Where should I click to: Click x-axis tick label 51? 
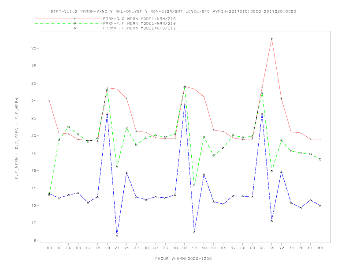(x=214, y=248)
